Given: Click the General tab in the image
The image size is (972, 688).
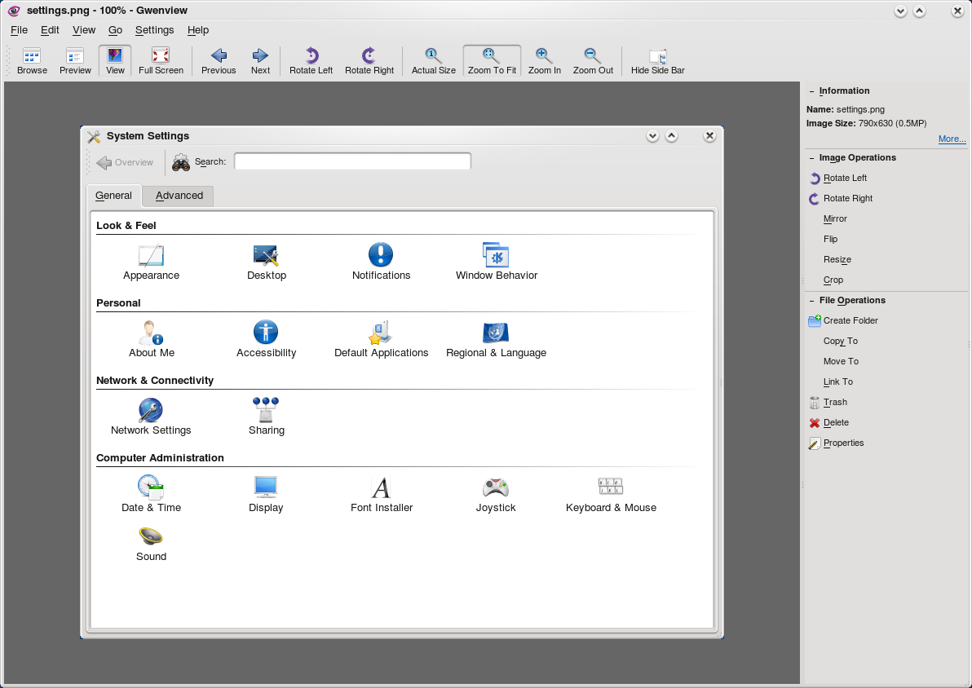Looking at the screenshot, I should pyautogui.click(x=113, y=196).
